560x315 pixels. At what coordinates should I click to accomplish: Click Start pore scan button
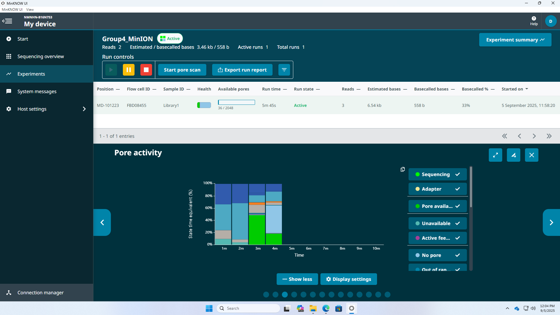click(x=182, y=70)
